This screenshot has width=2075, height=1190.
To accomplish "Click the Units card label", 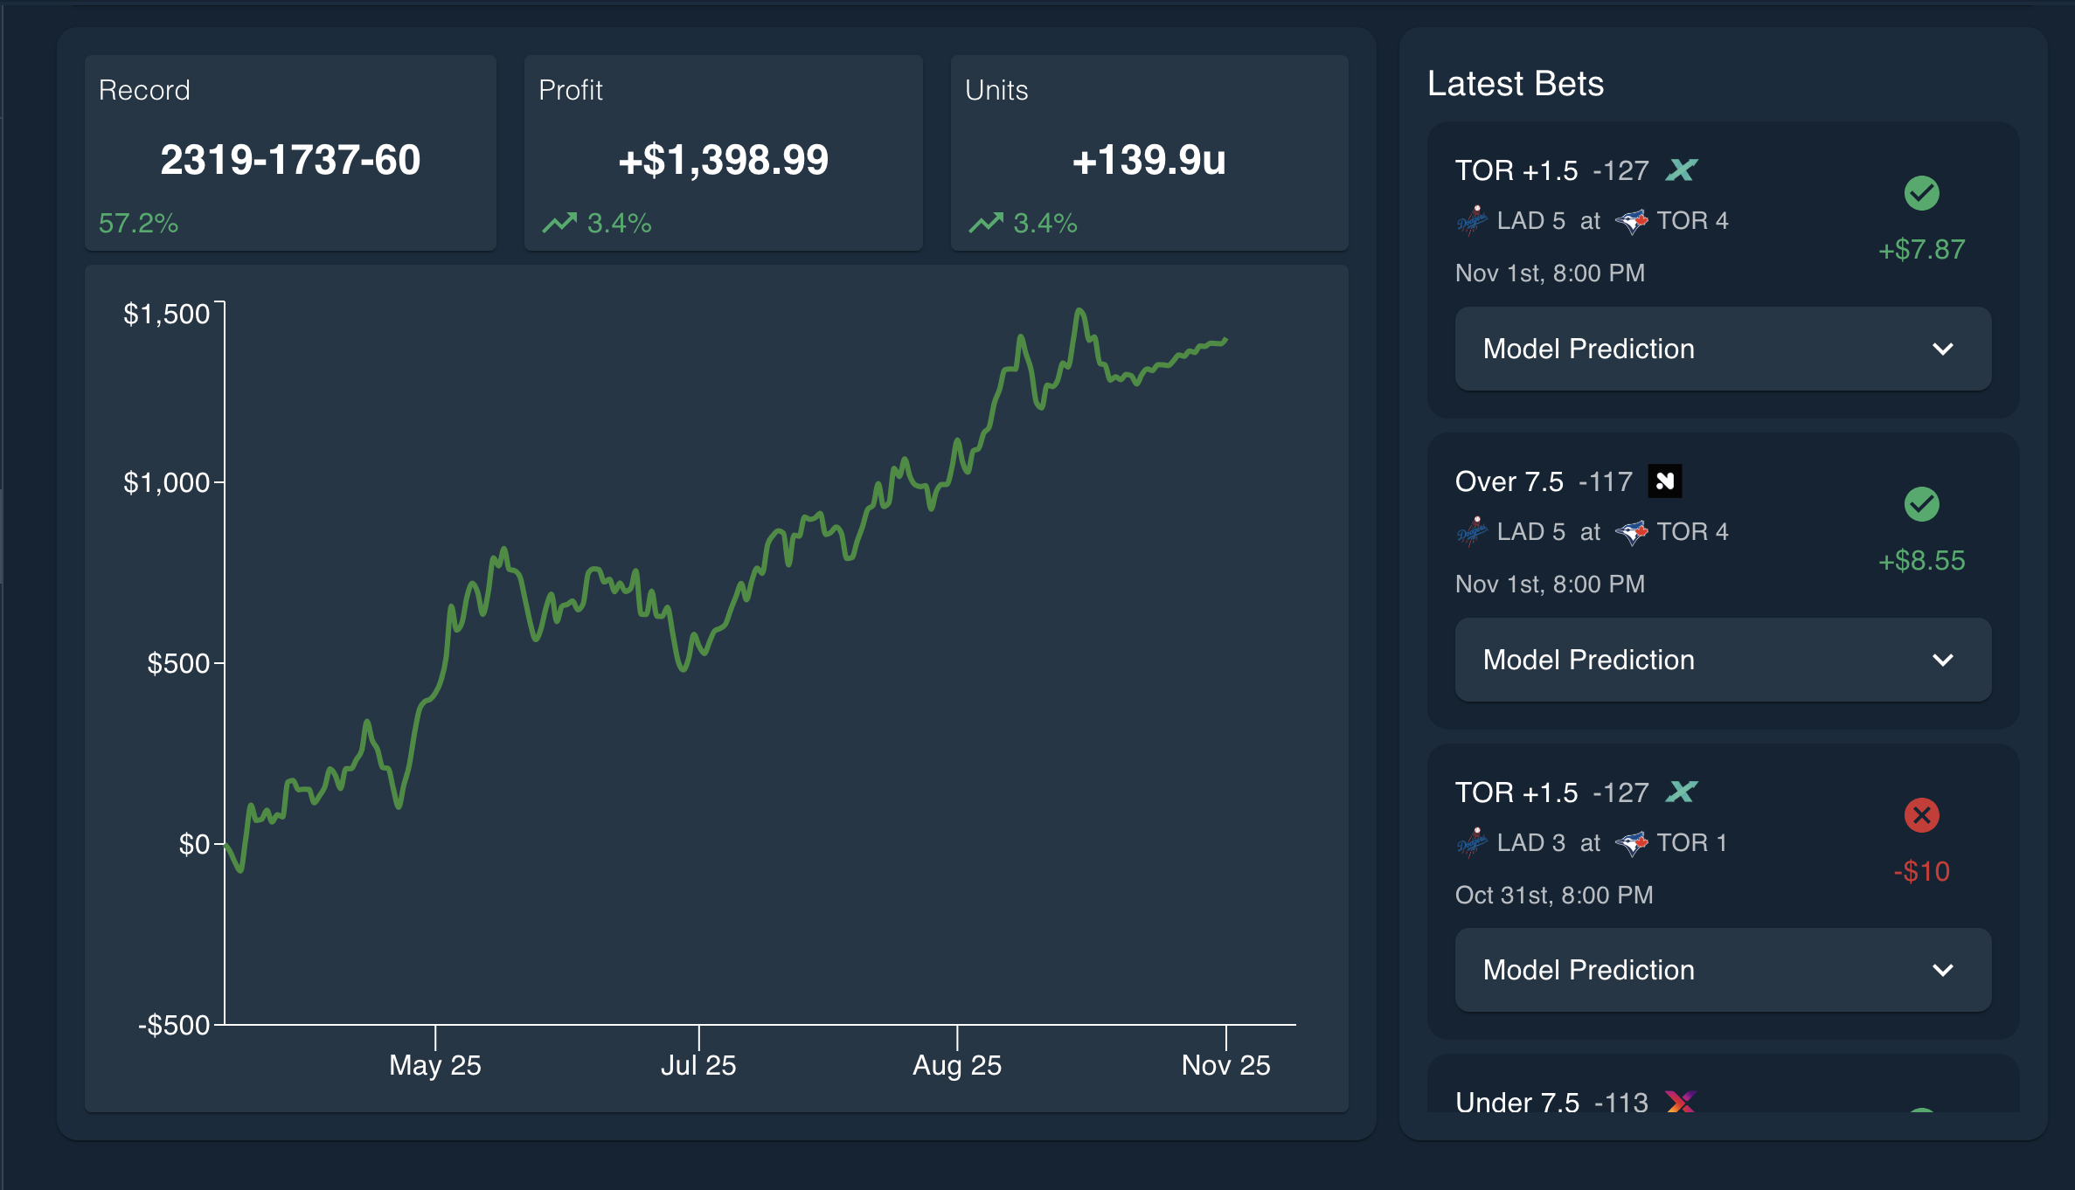I will pyautogui.click(x=996, y=90).
